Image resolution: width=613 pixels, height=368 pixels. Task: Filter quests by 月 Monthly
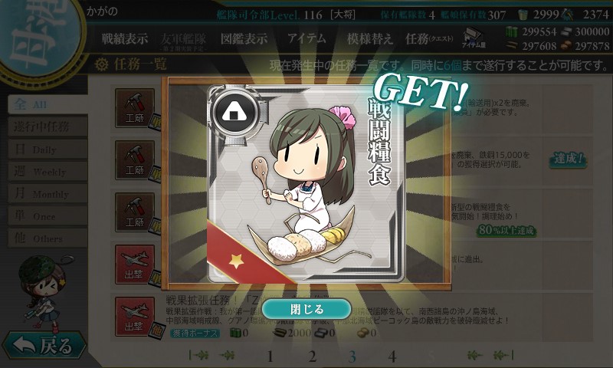(48, 193)
